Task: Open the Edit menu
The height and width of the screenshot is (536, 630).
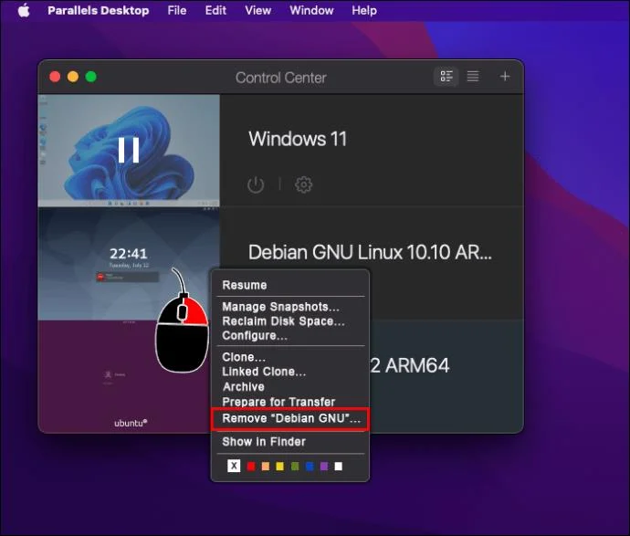Action: (x=215, y=10)
